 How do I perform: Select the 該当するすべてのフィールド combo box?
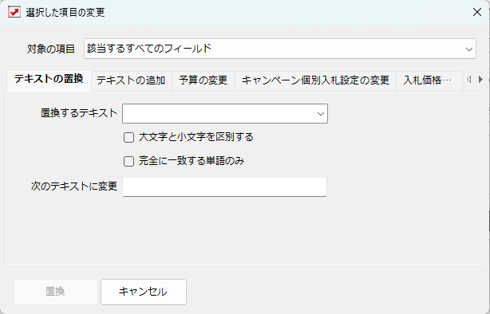coord(280,49)
